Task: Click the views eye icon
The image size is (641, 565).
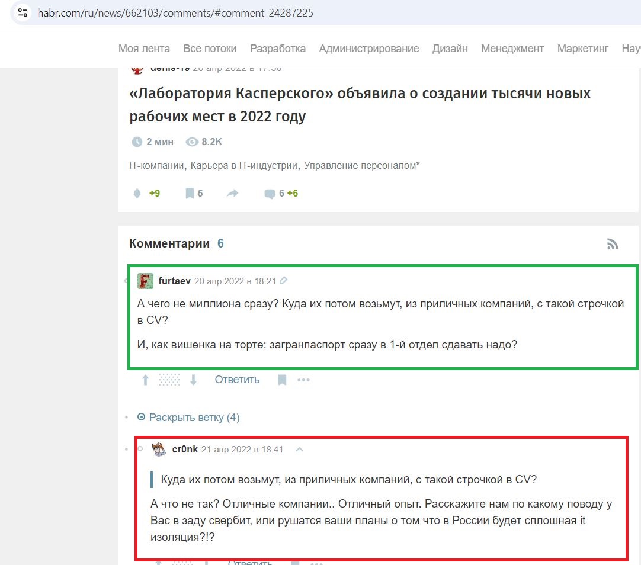Action: [192, 142]
